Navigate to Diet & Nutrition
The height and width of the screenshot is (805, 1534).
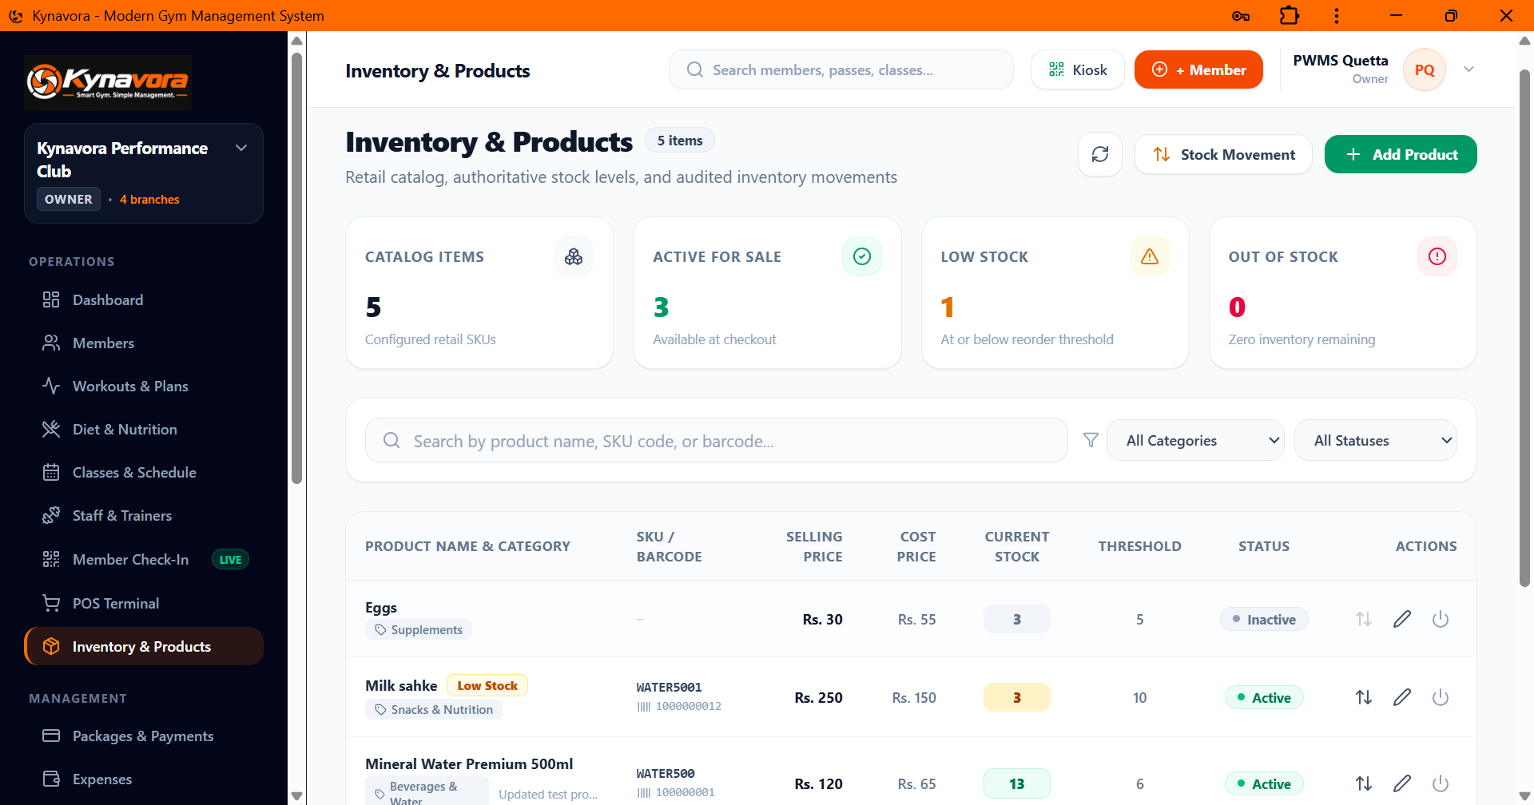[x=144, y=429]
